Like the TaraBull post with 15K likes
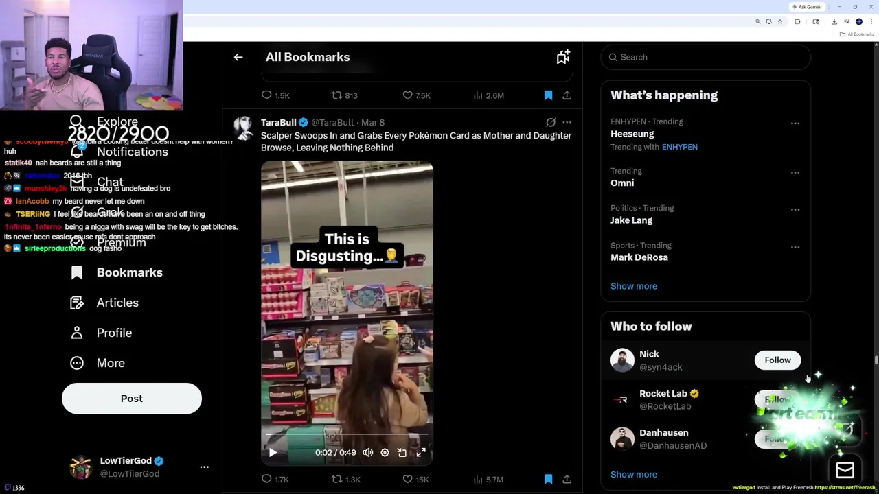This screenshot has height=494, width=879. (x=415, y=480)
